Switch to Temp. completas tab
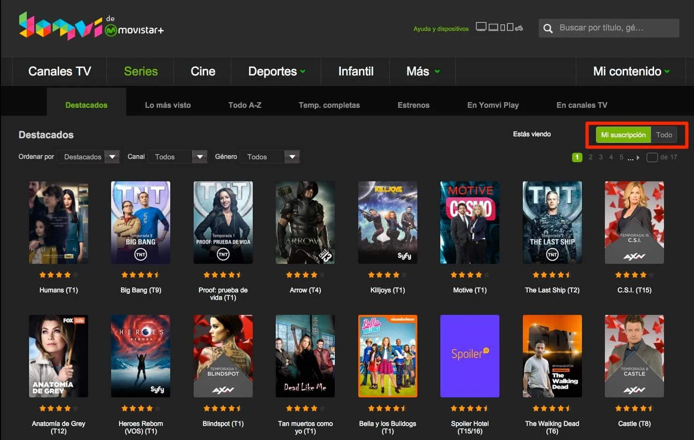Image resolution: width=694 pixels, height=440 pixels. tap(329, 105)
